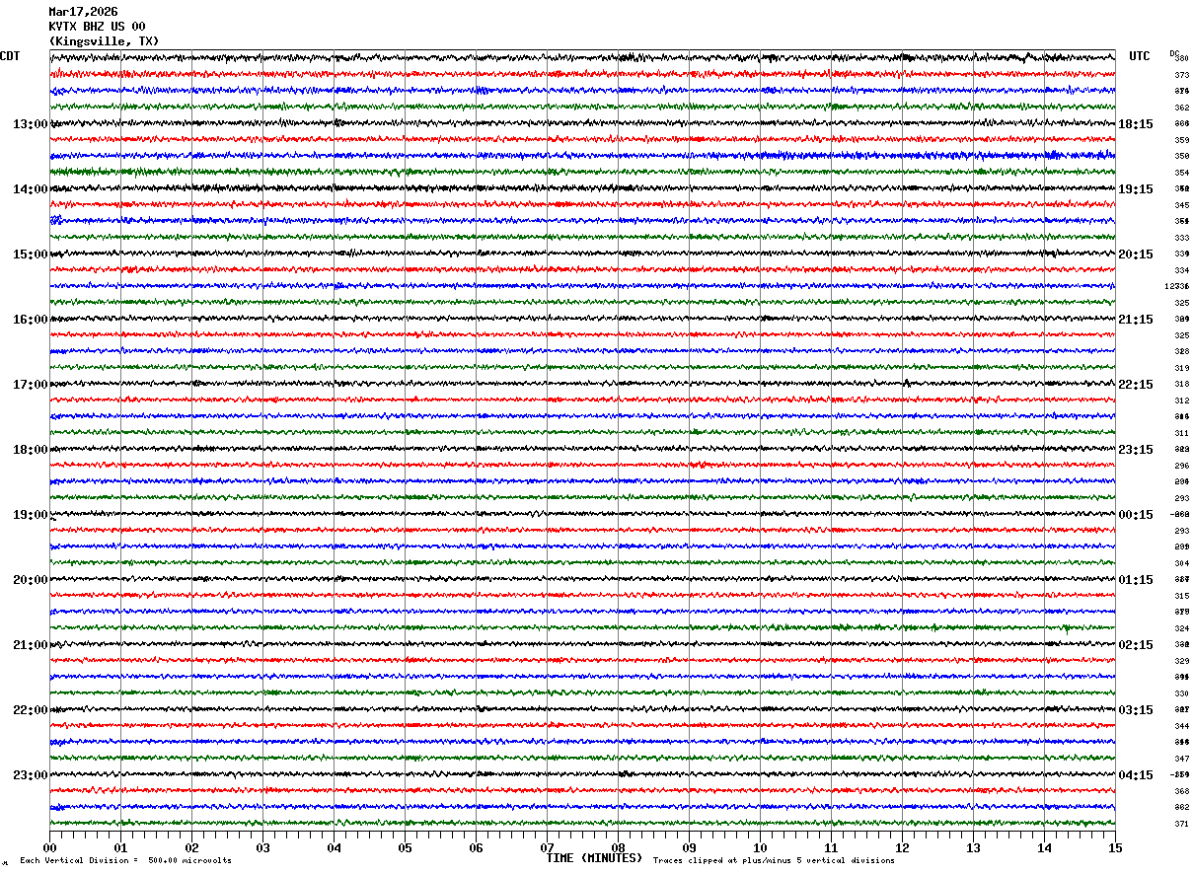Select the 18:00 CDT row label
The height and width of the screenshot is (874, 1194).
click(31, 450)
